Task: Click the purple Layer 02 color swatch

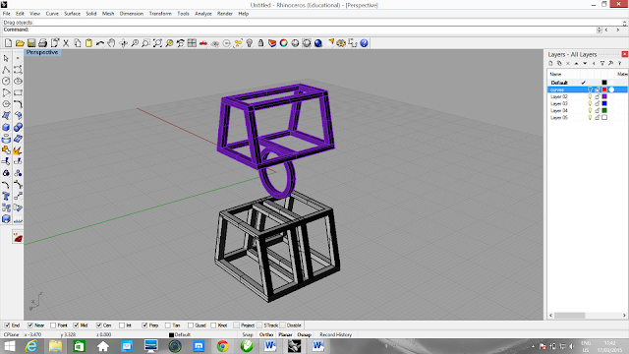Action: point(604,96)
